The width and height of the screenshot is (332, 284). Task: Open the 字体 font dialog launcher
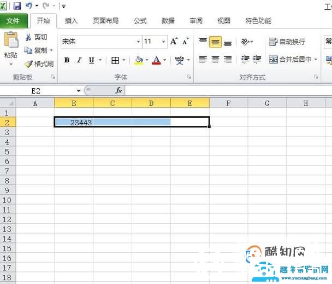pyautogui.click(x=188, y=77)
